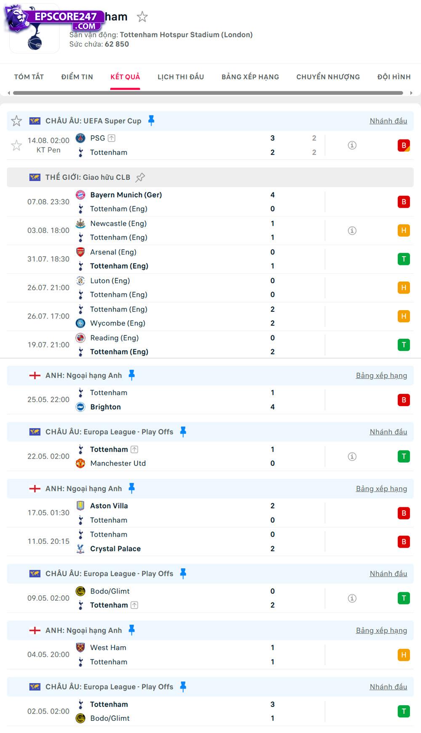The image size is (421, 733).
Task: Click the info icon on Bodo/Glimt vs Tottenham row
Action: (352, 598)
